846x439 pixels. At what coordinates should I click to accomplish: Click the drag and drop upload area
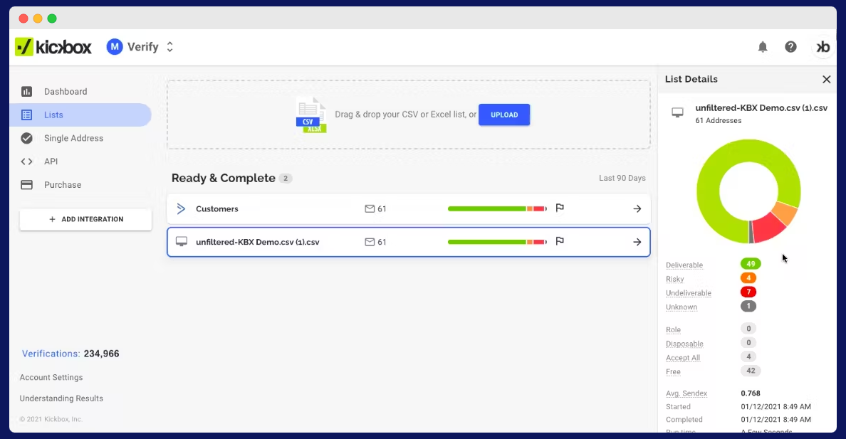[409, 115]
